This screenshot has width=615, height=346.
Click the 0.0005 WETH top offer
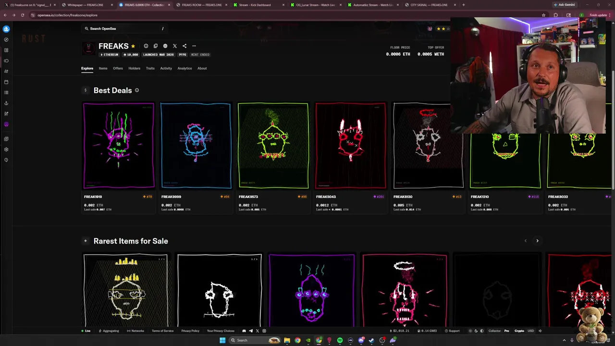click(430, 54)
